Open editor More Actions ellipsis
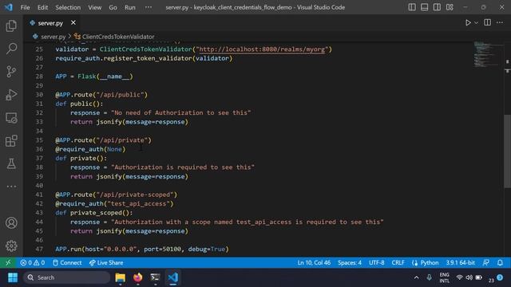511x287 pixels. (x=500, y=22)
